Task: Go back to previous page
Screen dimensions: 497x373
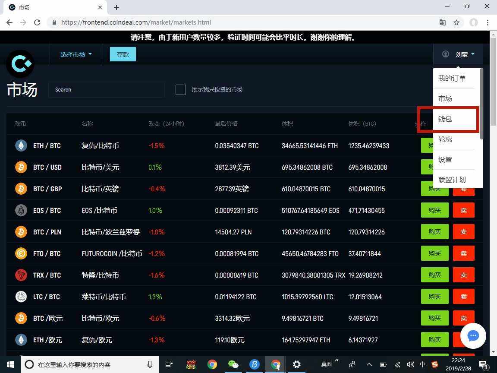Action: click(9, 22)
